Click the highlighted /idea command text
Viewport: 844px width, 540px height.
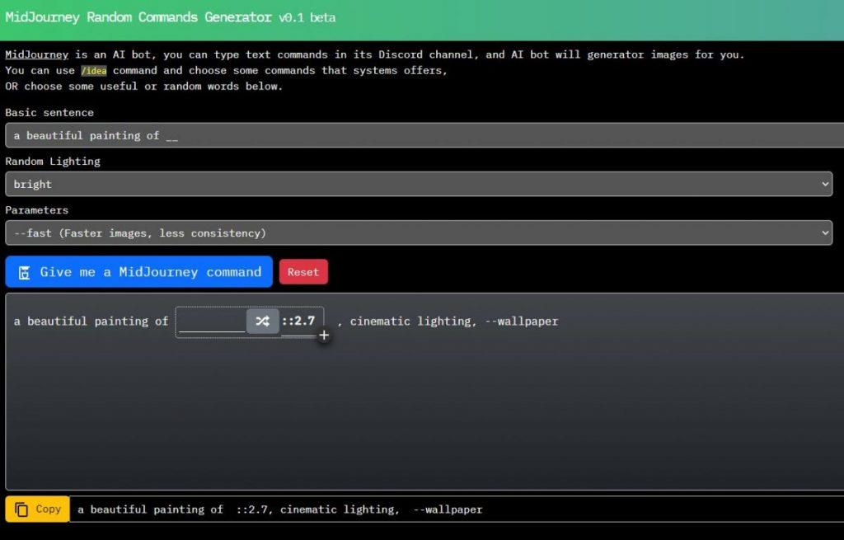[94, 71]
